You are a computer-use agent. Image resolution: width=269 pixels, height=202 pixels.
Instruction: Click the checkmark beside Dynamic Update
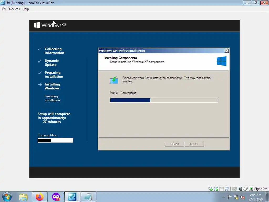(x=40, y=61)
